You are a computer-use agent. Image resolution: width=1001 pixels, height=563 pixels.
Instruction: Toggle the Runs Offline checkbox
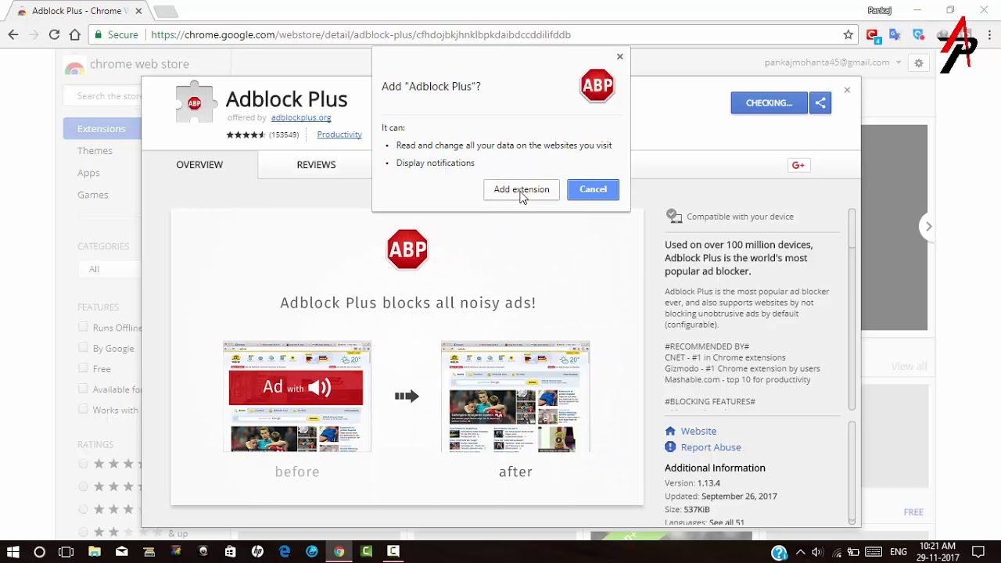83,327
